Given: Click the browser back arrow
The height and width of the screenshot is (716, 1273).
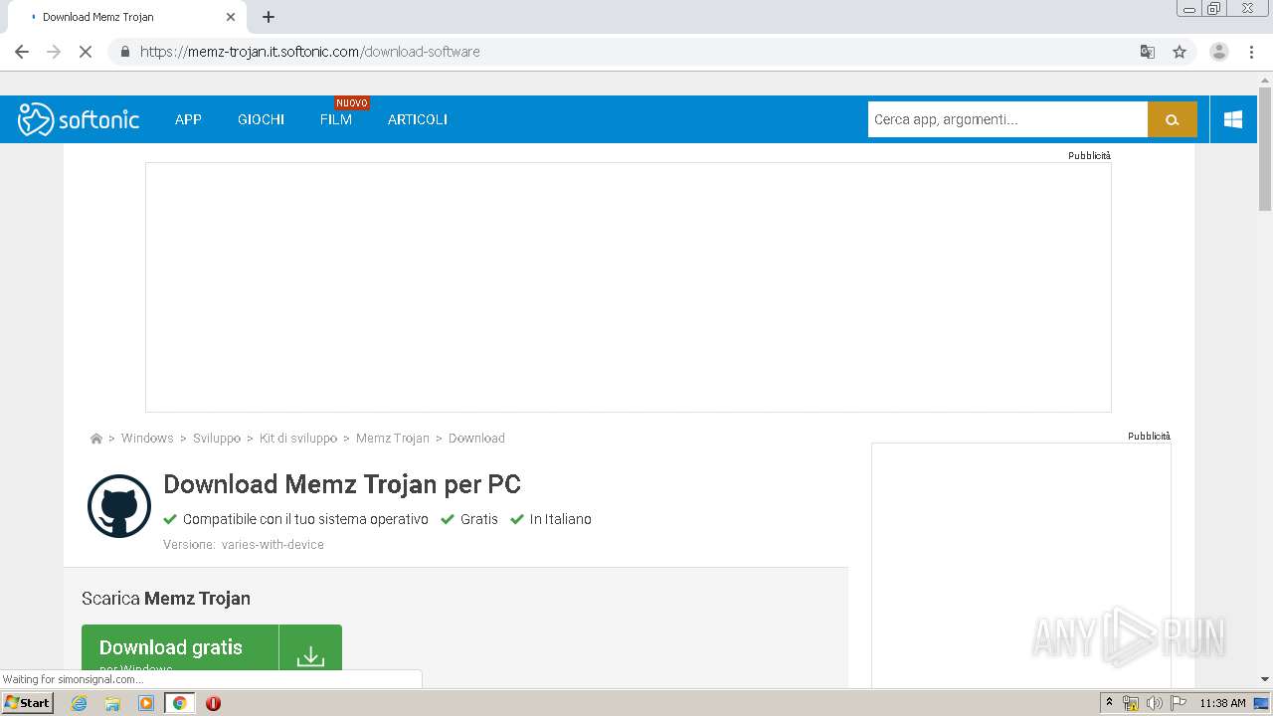Looking at the screenshot, I should [22, 52].
